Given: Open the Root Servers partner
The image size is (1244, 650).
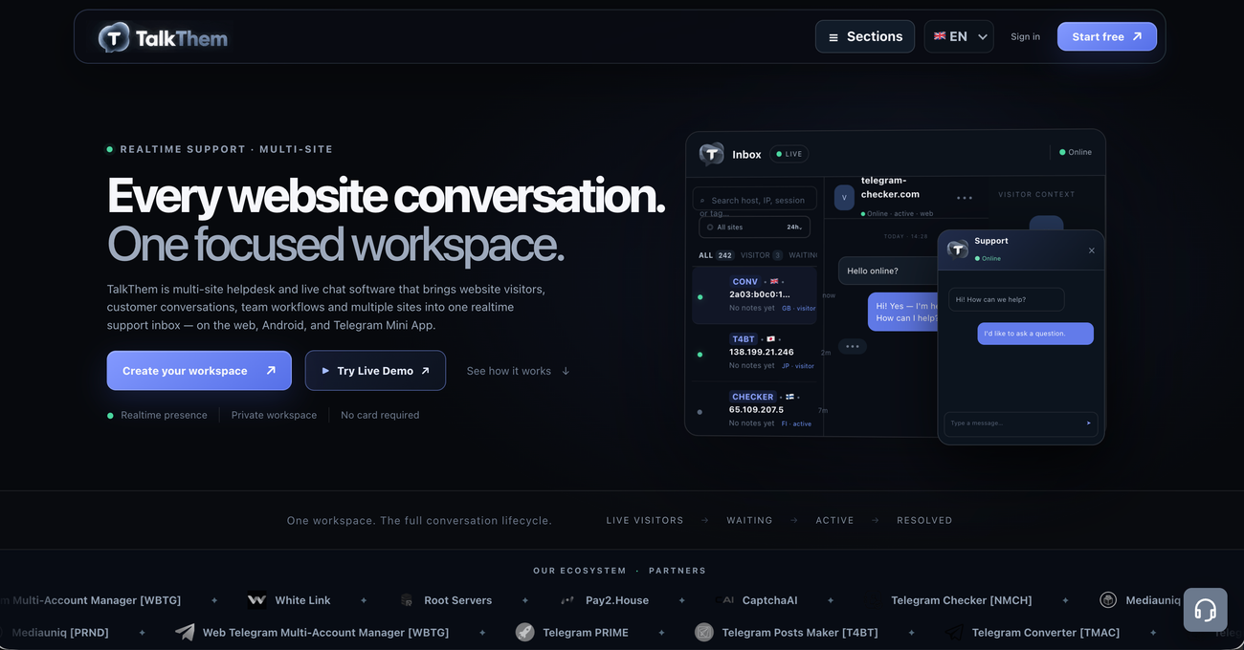Looking at the screenshot, I should 457,600.
